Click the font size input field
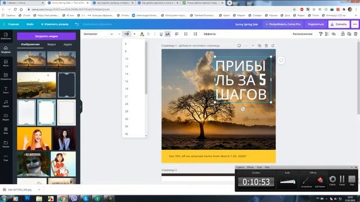 pos(127,34)
